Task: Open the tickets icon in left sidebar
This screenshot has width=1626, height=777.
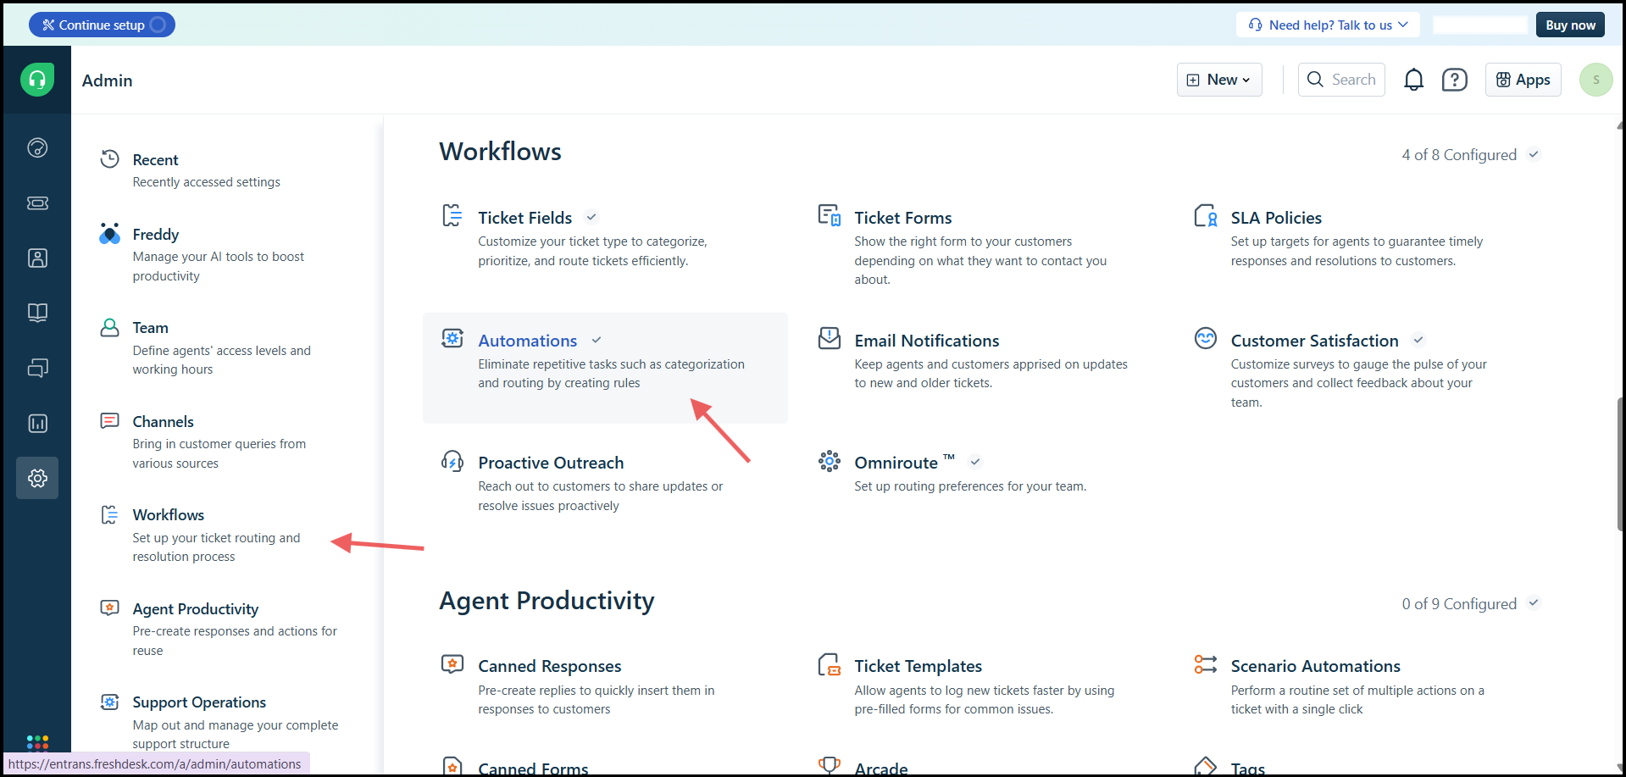Action: pos(37,203)
